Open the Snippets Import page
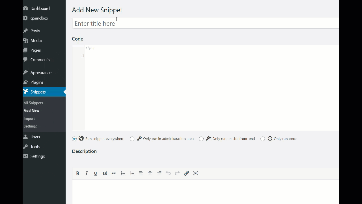Screen dimensions: 362x204 pyautogui.click(x=29, y=118)
